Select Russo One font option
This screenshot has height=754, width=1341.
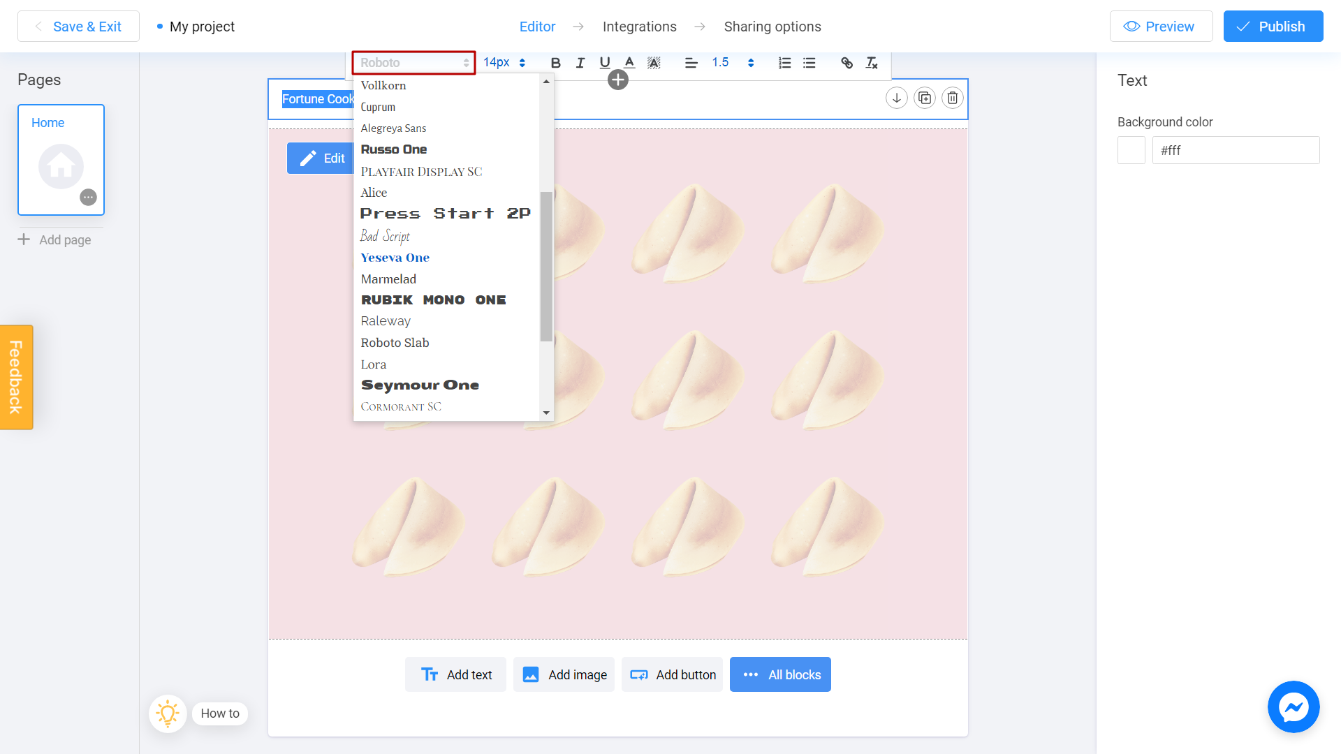[395, 150]
